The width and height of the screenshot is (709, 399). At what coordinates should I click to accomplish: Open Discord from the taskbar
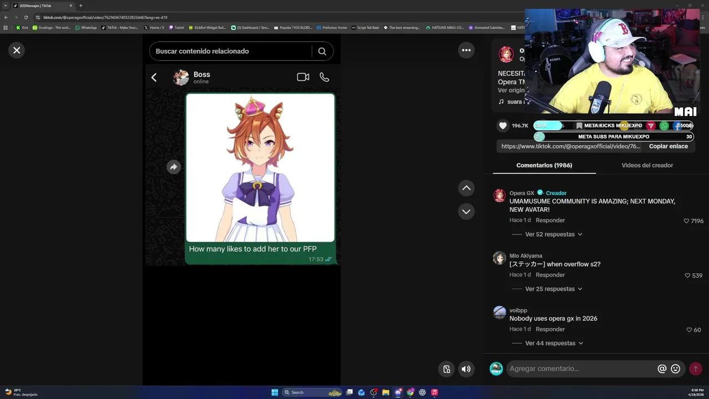click(398, 392)
